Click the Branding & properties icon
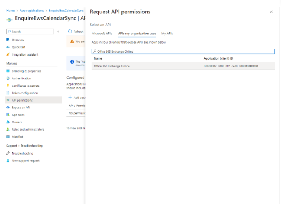 click(8, 71)
